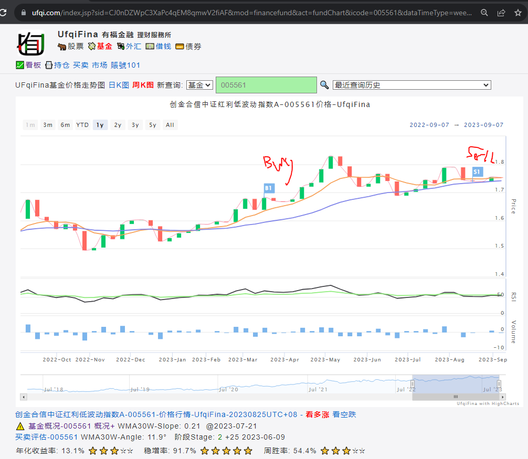The image size is (528, 459).
Task: Open the 最近查询历史 dropdown
Action: pyautogui.click(x=411, y=85)
